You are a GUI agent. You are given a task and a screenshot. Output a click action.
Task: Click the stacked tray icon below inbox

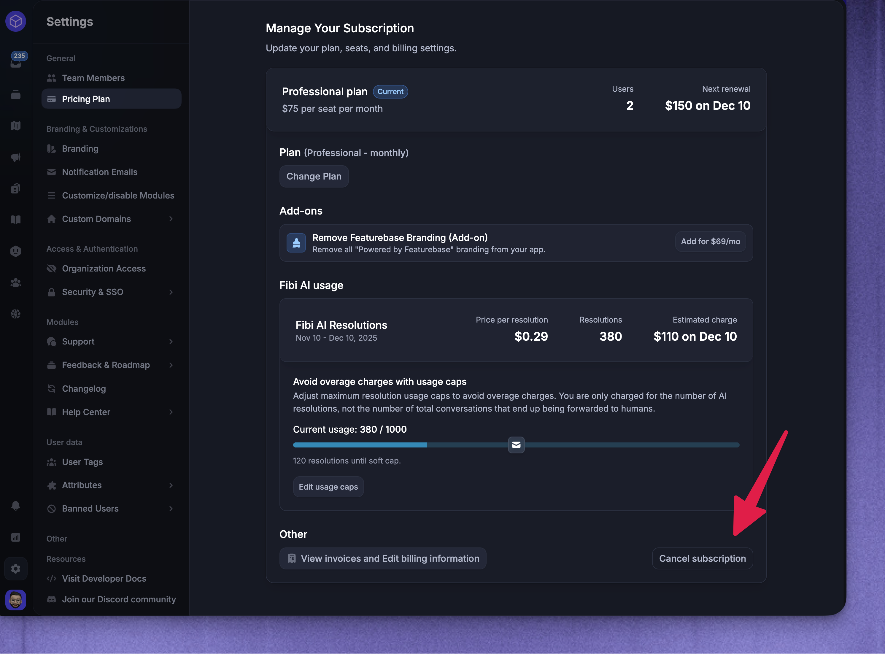15,95
